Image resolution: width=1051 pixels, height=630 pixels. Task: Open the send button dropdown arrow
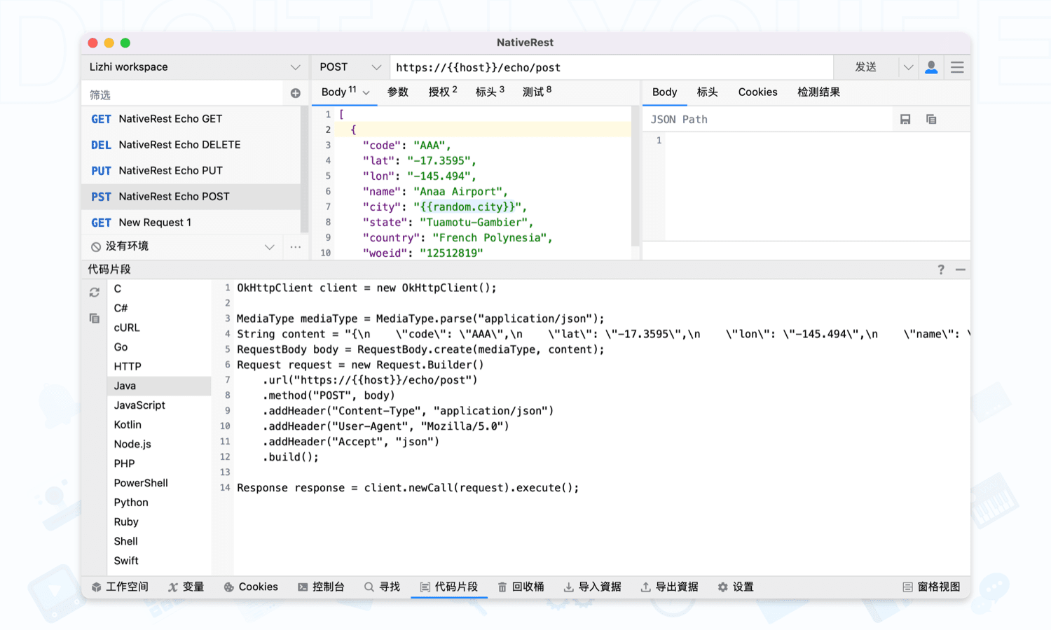coord(908,67)
